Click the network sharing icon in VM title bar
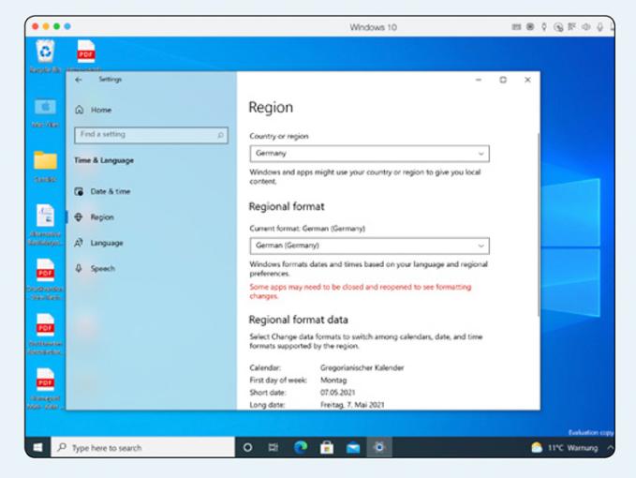636x478 pixels. [558, 27]
